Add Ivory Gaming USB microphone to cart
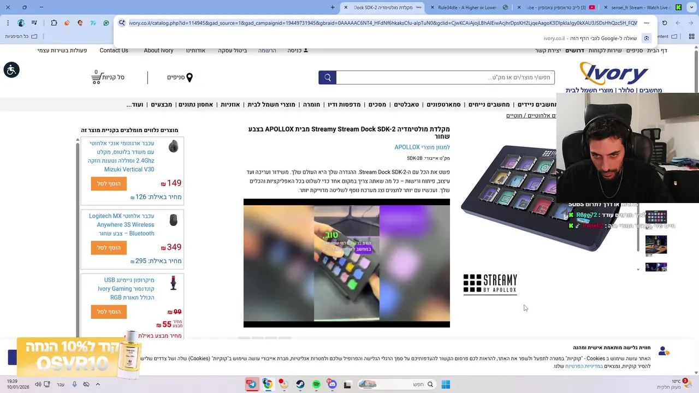 pos(109,312)
